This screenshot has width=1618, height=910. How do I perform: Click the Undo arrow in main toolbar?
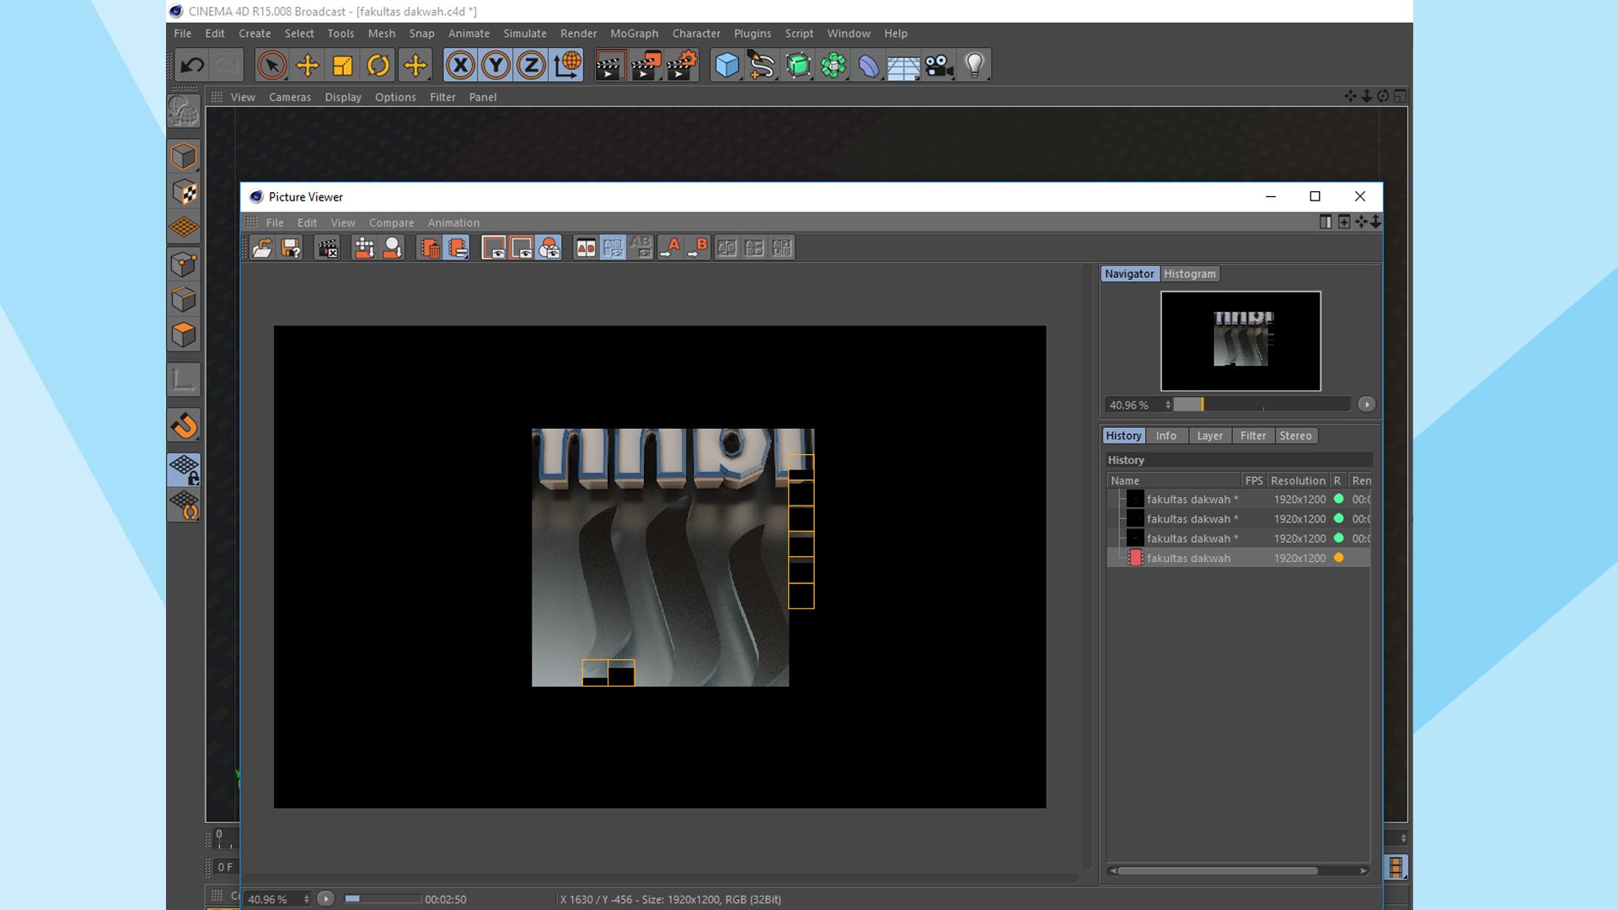[x=192, y=65]
